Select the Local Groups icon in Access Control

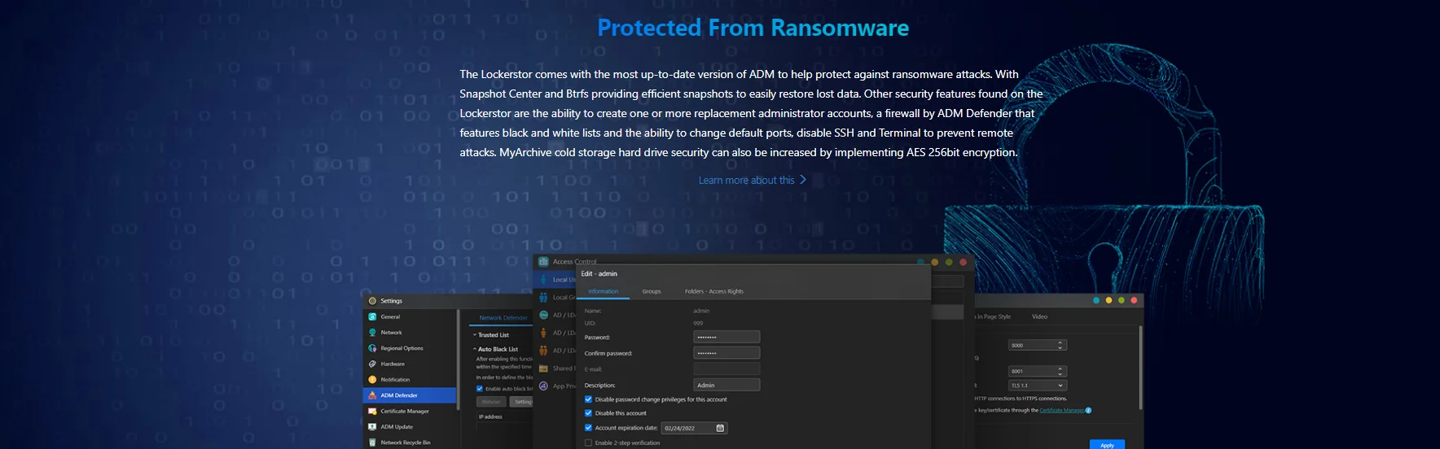543,297
